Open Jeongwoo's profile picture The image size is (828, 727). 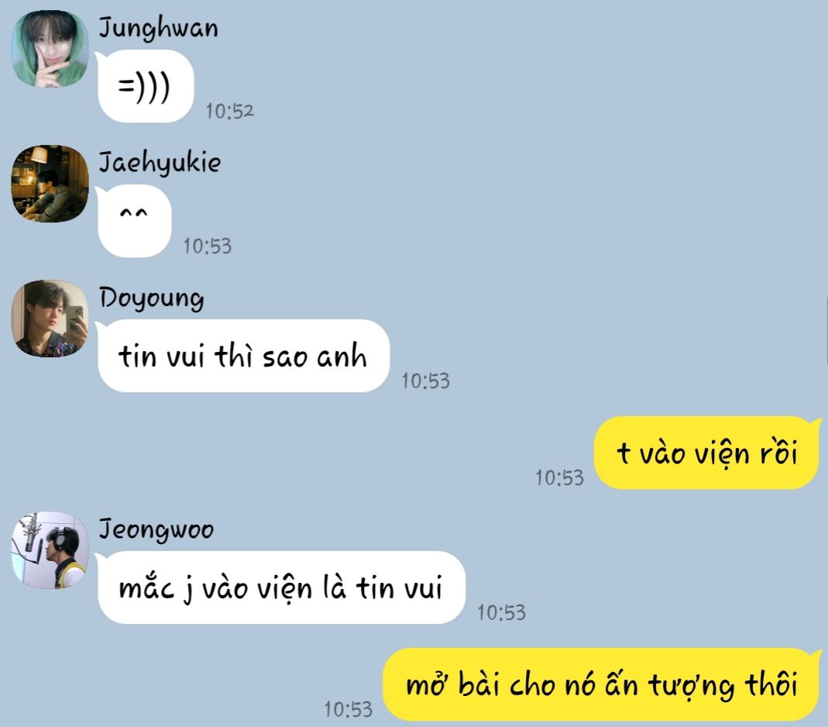[x=50, y=550]
